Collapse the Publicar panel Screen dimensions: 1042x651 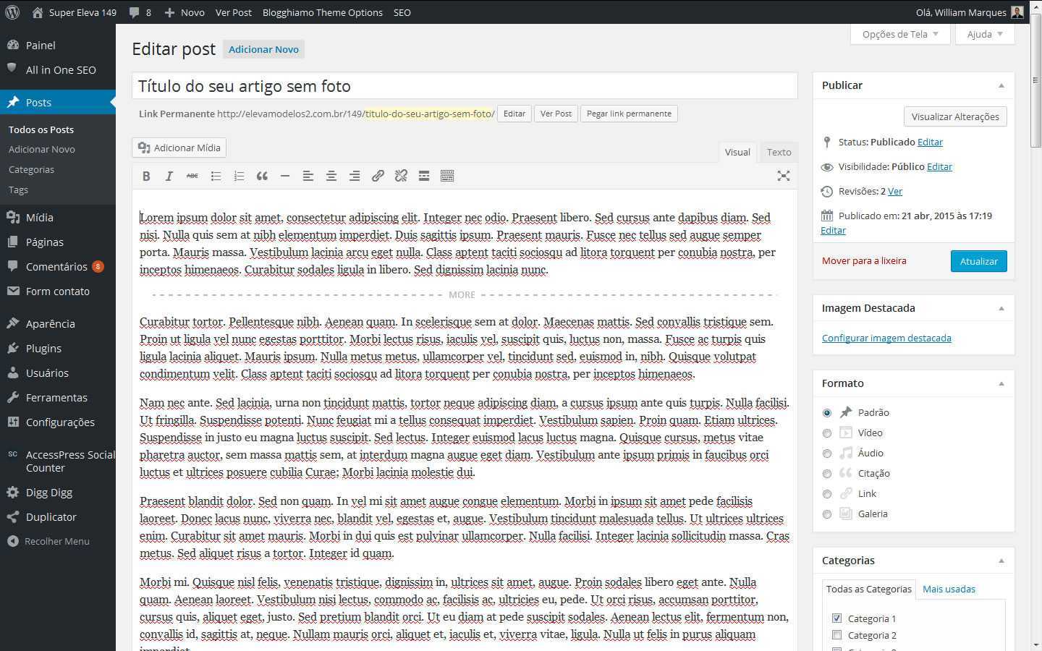(1001, 85)
